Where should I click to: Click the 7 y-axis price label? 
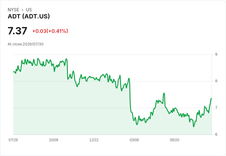(216, 108)
